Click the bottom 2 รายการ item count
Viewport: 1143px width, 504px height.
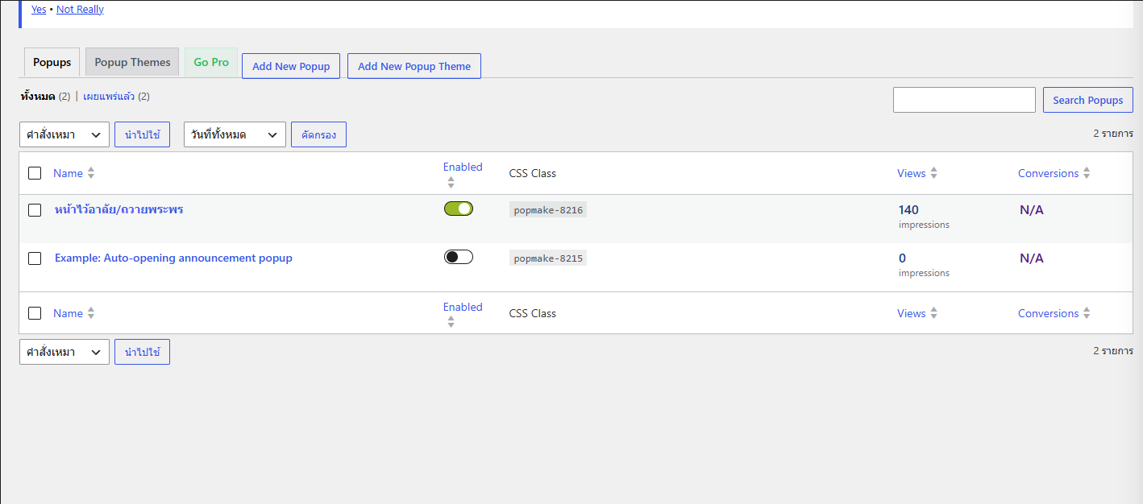(1113, 351)
